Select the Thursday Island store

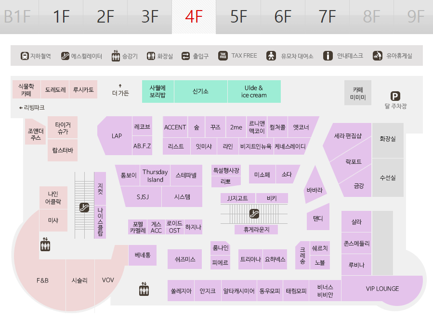click(x=155, y=175)
